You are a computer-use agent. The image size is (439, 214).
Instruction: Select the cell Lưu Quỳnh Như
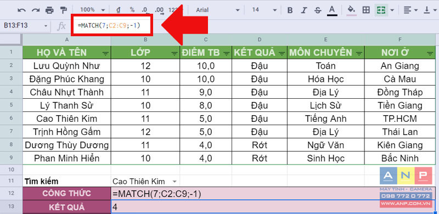pos(66,66)
